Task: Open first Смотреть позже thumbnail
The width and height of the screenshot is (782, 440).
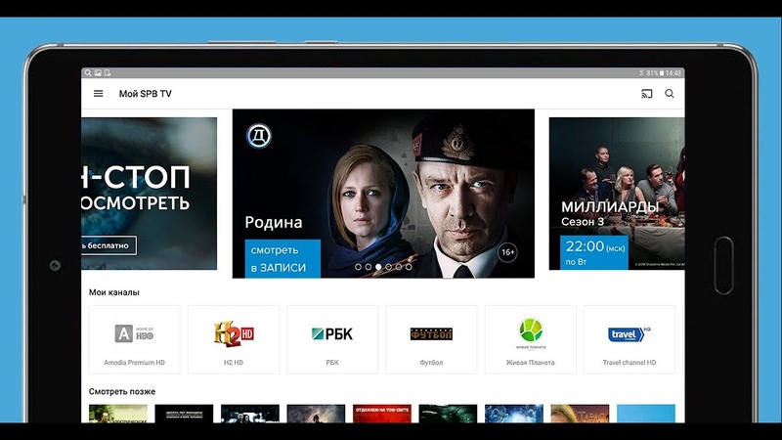Action: pyautogui.click(x=118, y=414)
